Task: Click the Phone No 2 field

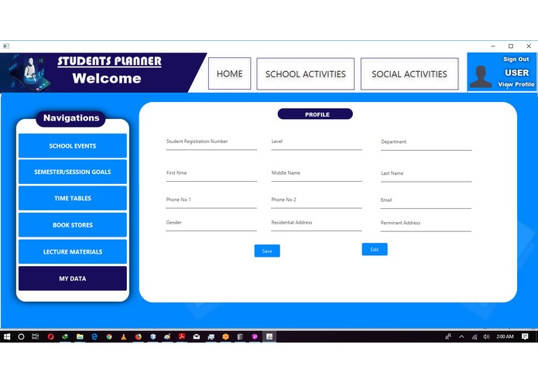Action: (317, 202)
